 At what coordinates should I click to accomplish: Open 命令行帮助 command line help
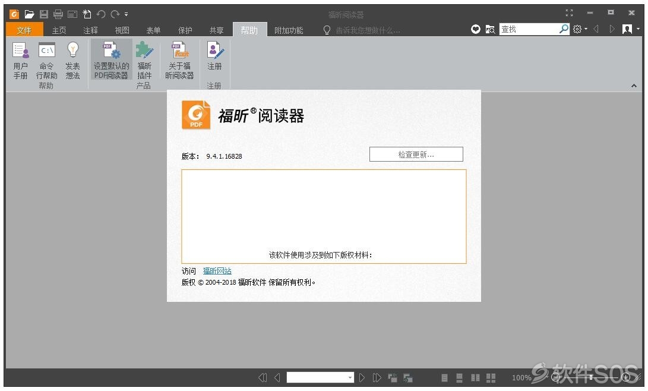point(46,61)
